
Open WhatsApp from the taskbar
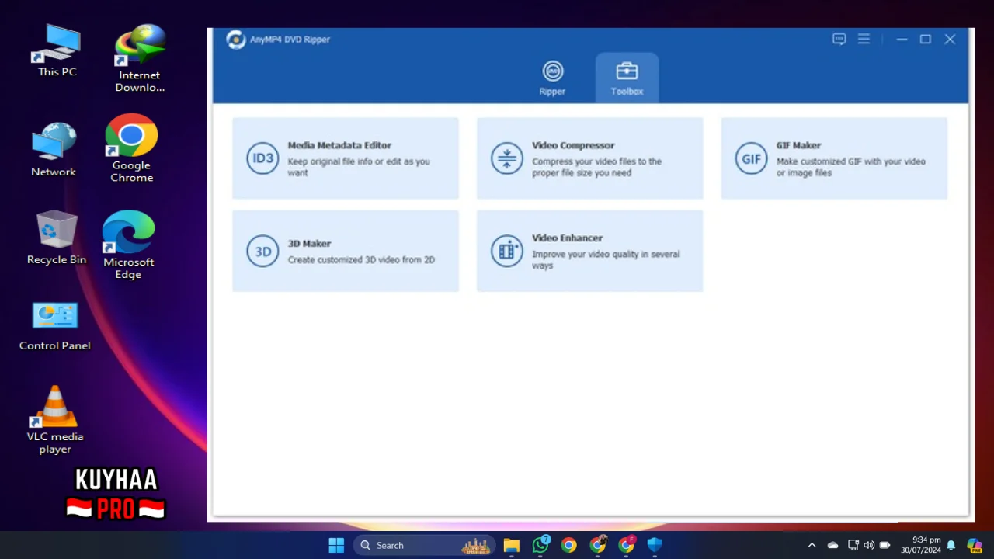[x=540, y=545]
